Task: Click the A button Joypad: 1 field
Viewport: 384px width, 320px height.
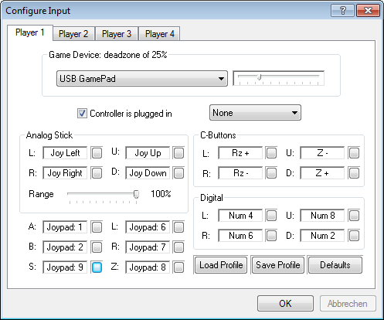Action: (65, 227)
